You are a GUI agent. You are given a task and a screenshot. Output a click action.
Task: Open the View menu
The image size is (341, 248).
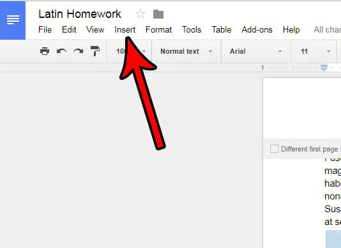[x=95, y=29]
